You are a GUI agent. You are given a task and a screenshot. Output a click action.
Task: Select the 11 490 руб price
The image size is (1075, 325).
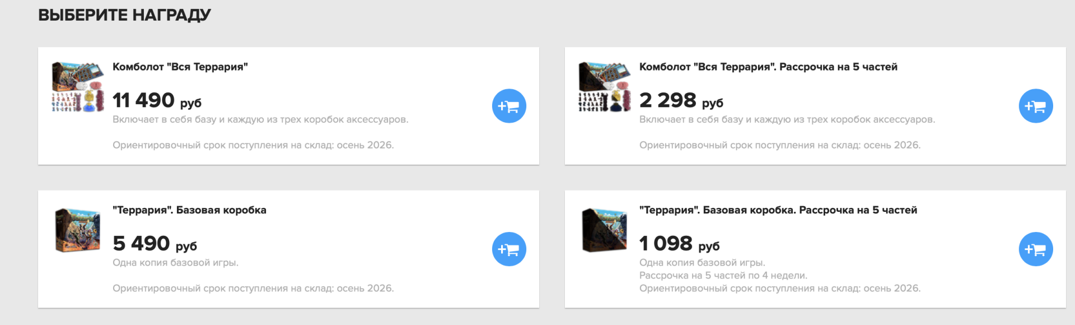coord(157,100)
